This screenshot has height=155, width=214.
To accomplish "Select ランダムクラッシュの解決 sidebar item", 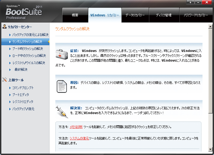I will pyautogui.click(x=25, y=42).
